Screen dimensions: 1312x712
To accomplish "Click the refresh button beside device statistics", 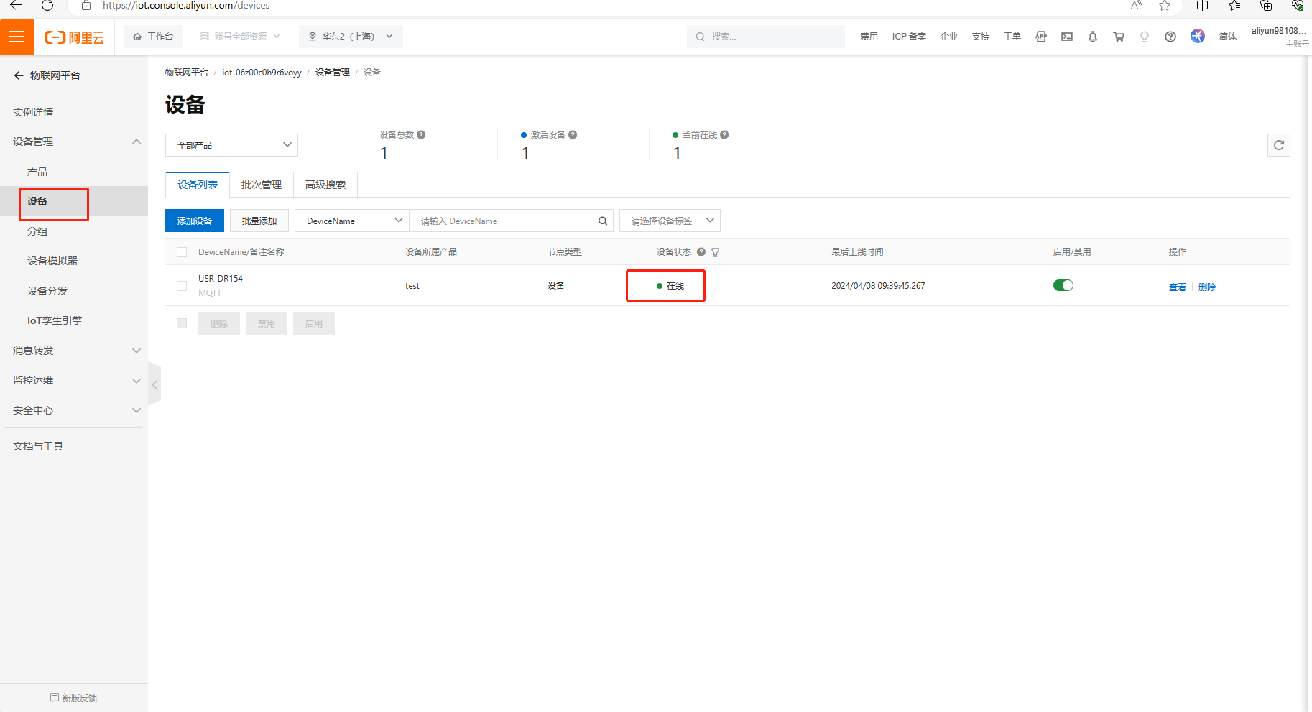I will 1278,145.
